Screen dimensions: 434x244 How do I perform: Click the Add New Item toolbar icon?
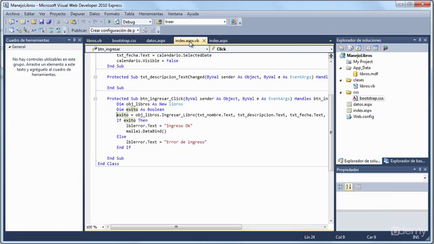point(22,22)
